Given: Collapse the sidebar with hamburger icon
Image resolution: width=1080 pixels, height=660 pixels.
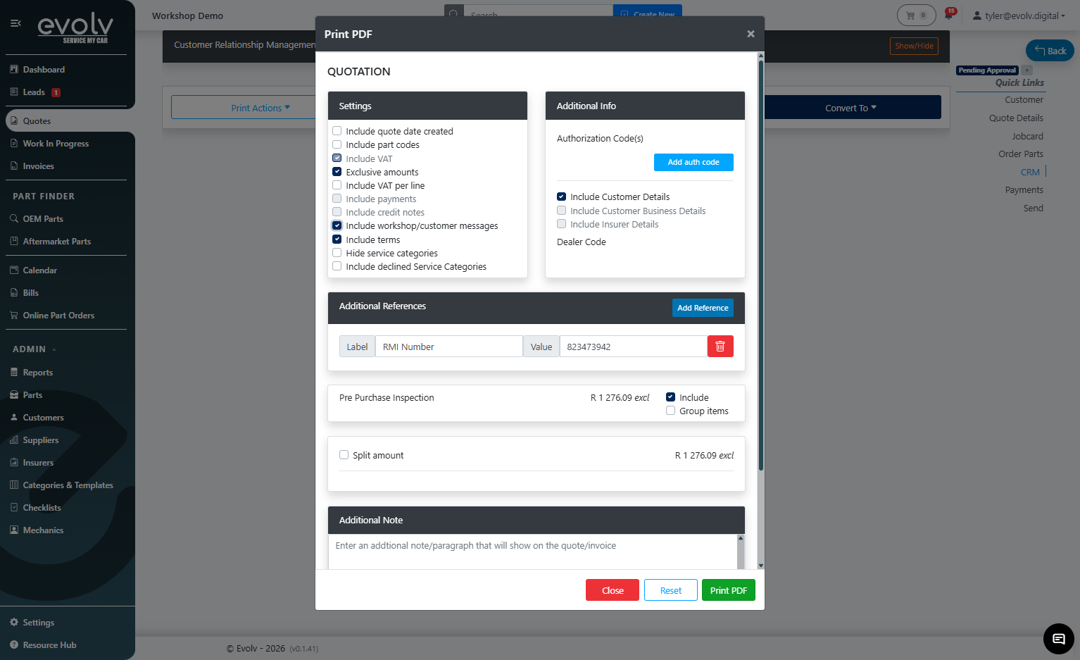Looking at the screenshot, I should (x=15, y=23).
